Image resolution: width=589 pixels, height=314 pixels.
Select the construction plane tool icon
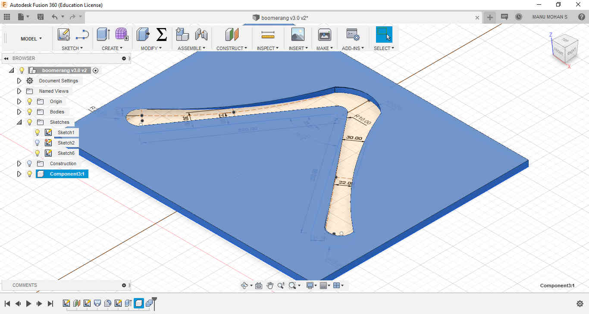232,35
